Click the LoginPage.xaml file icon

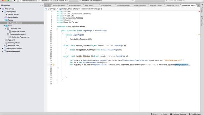point(8,28)
